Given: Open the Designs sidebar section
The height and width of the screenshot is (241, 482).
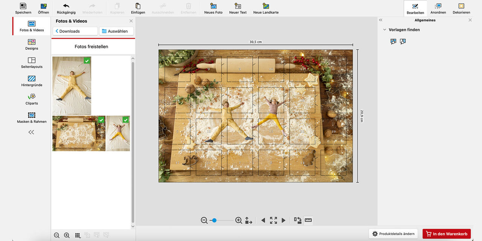Looking at the screenshot, I should point(32,44).
